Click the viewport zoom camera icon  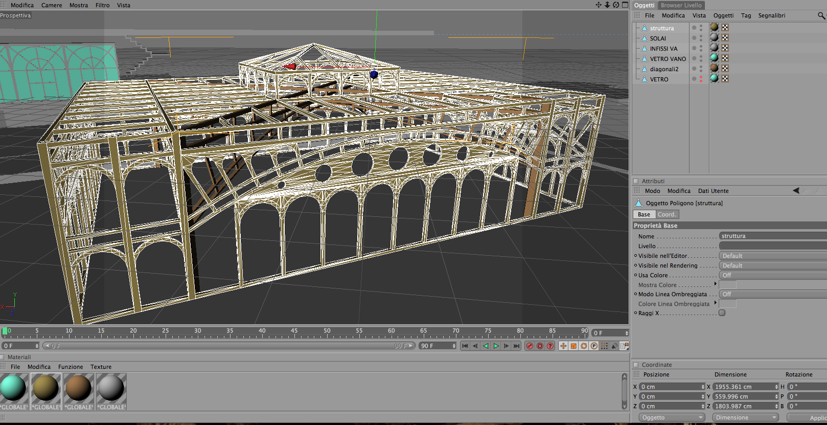click(607, 5)
